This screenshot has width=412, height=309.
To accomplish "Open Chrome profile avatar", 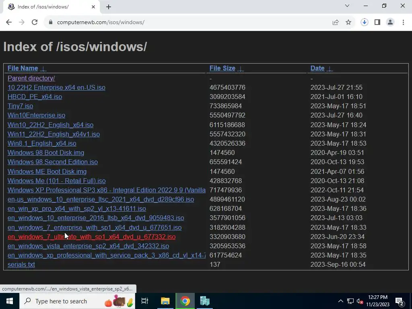I will click(390, 23).
